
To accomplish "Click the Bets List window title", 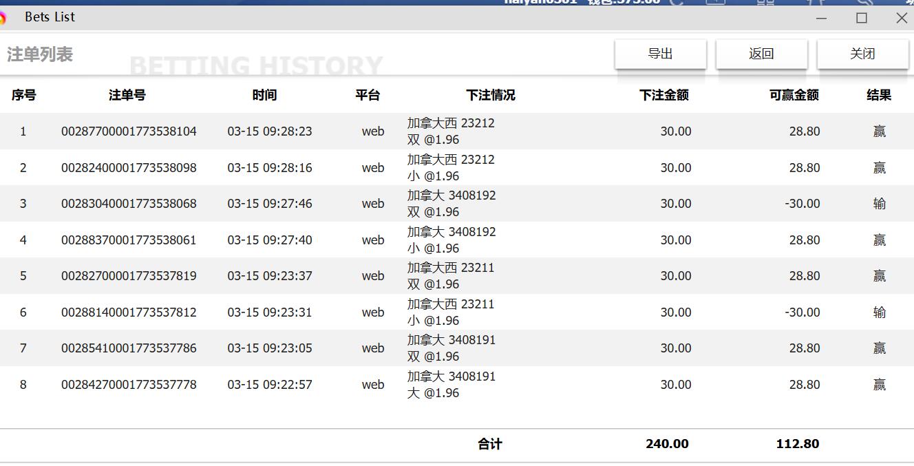I will click(50, 17).
